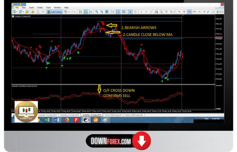Switch to M5 timeframe

(184, 12)
